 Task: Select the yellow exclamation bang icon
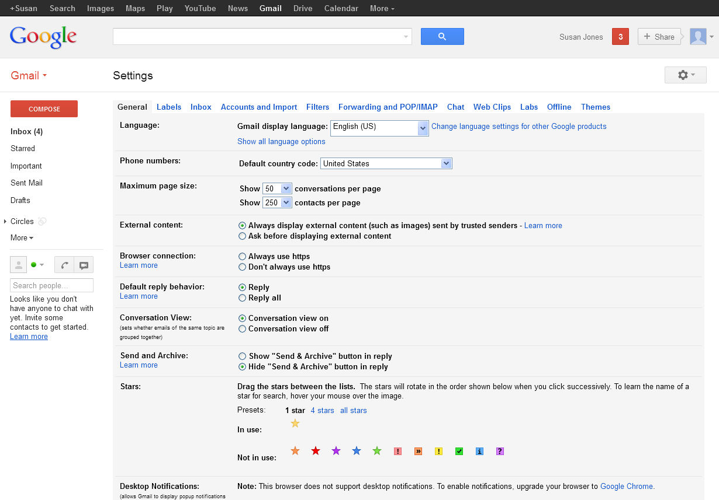[x=438, y=451]
